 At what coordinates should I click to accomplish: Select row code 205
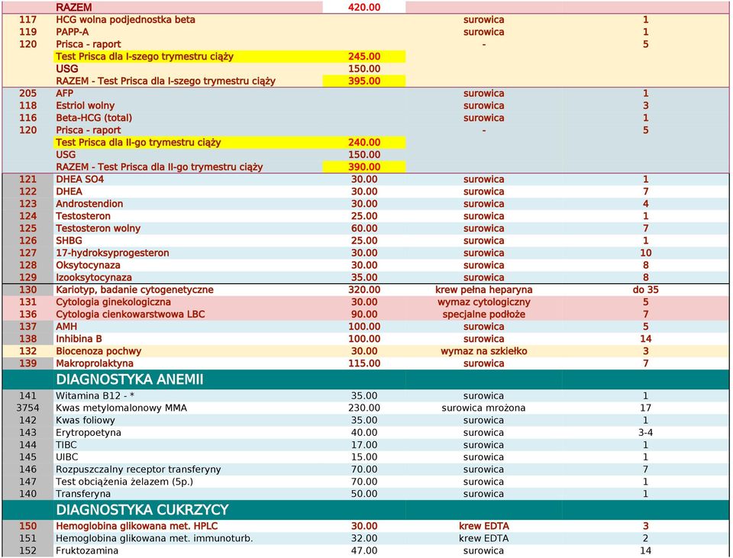(x=27, y=93)
